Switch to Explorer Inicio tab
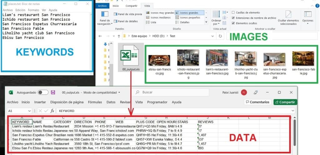 116,6
